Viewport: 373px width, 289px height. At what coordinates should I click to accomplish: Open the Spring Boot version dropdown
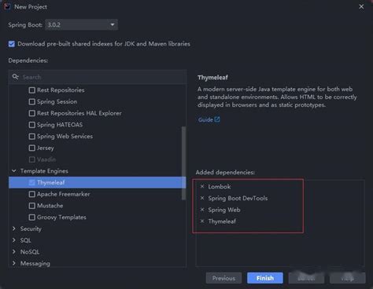click(81, 25)
